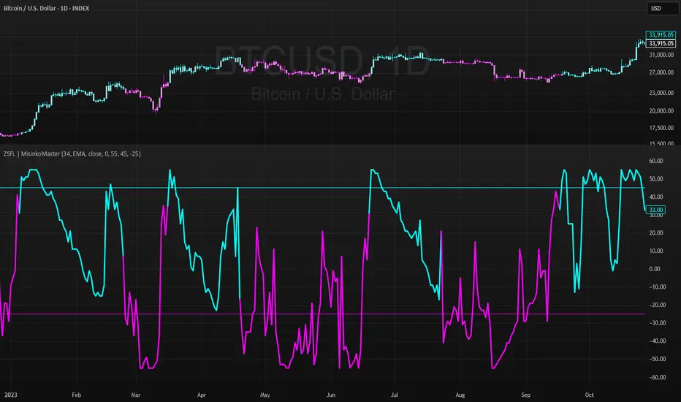The image size is (681, 402).
Task: Click the Bitcoin / U.S. Dollar chart title
Action: (x=47, y=8)
